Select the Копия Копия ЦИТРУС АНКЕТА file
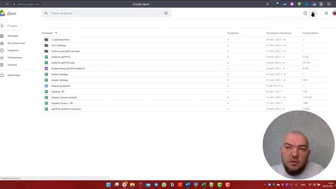Viewport: 336px width, 189px height. pyautogui.click(x=68, y=69)
